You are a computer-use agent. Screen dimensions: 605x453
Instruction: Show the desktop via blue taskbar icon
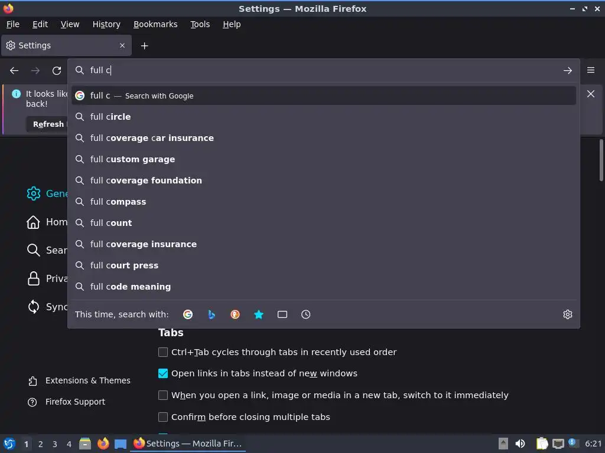[121, 444]
